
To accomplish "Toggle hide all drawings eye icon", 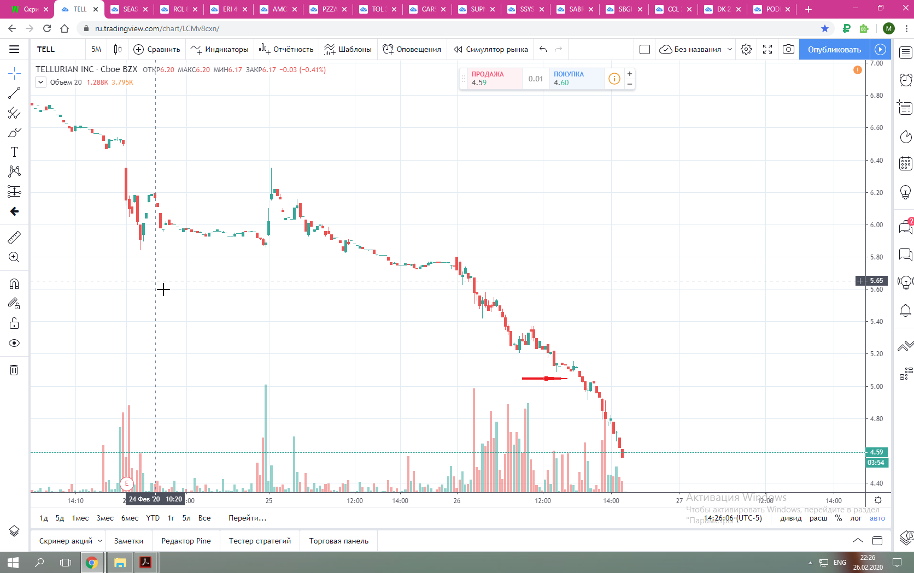I will tap(14, 343).
